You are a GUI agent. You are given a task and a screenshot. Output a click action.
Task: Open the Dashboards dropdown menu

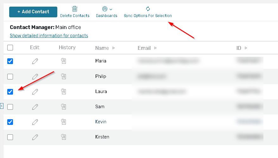click(x=107, y=9)
